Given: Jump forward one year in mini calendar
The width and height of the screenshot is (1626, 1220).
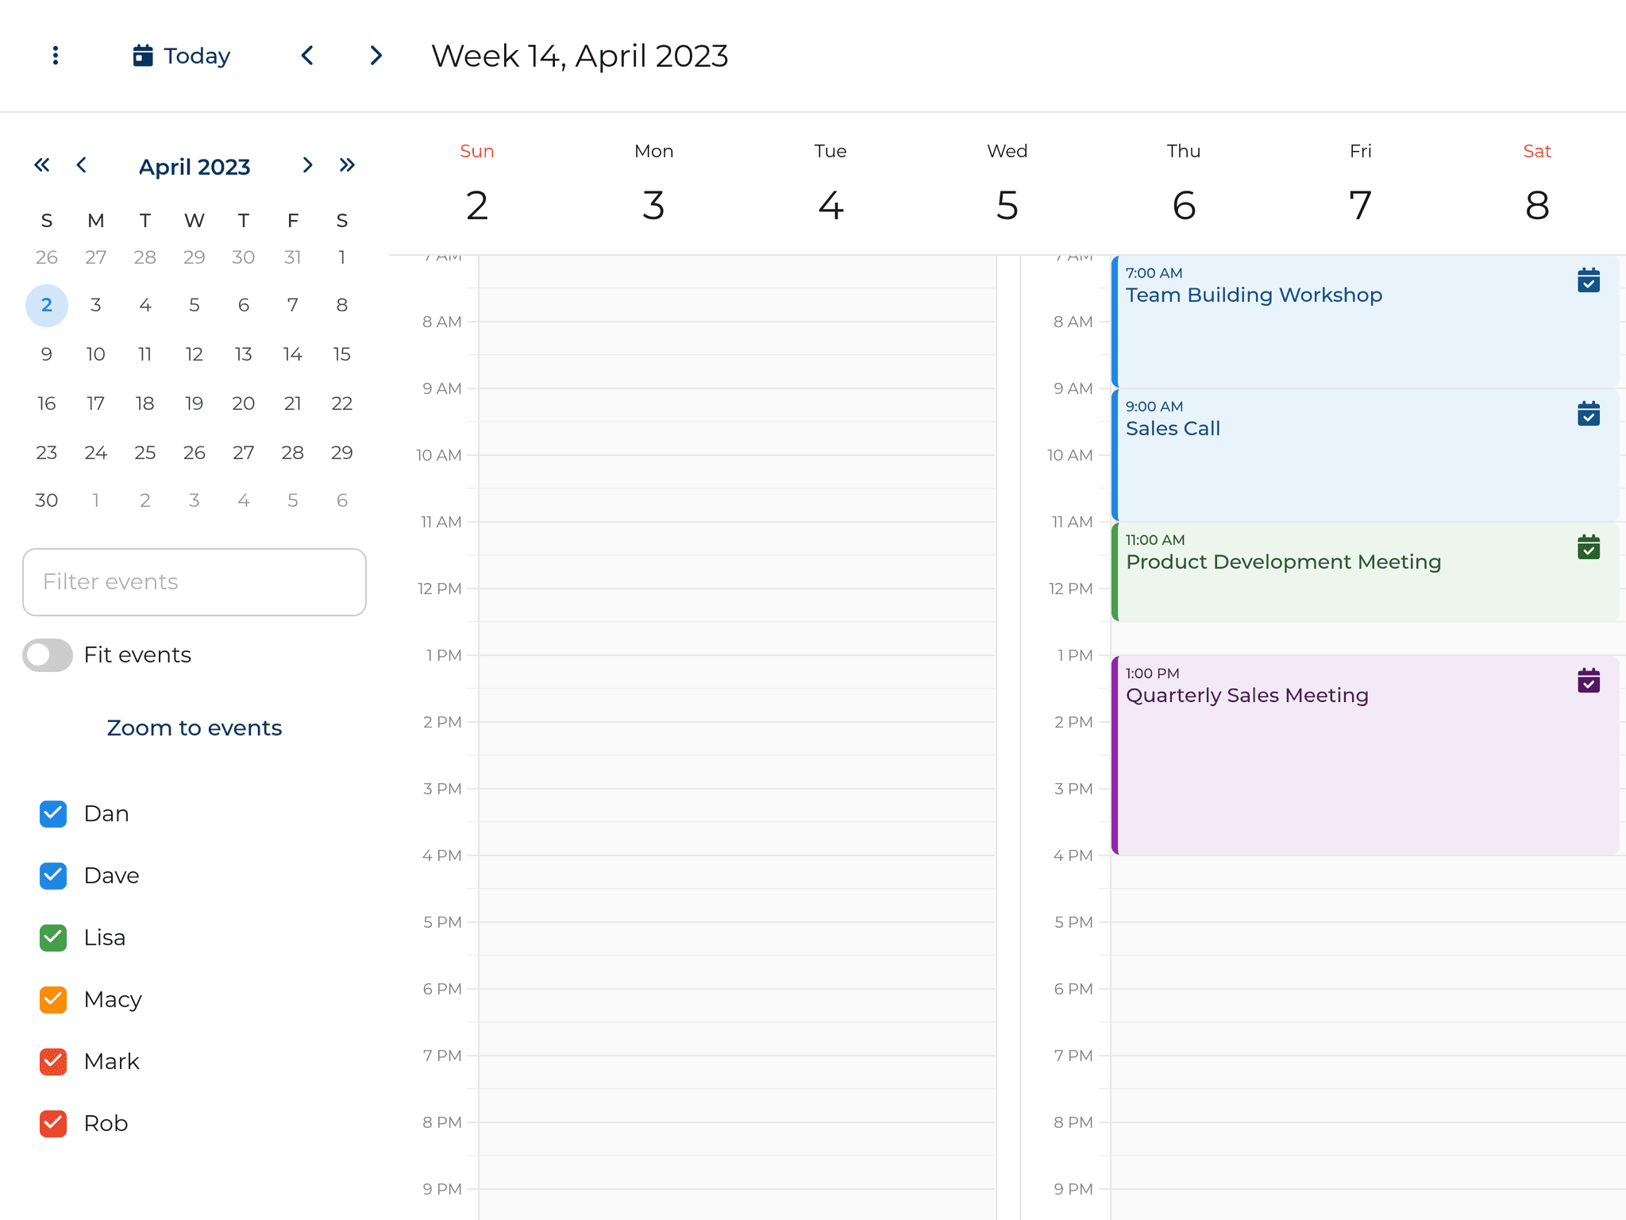Looking at the screenshot, I should (347, 165).
